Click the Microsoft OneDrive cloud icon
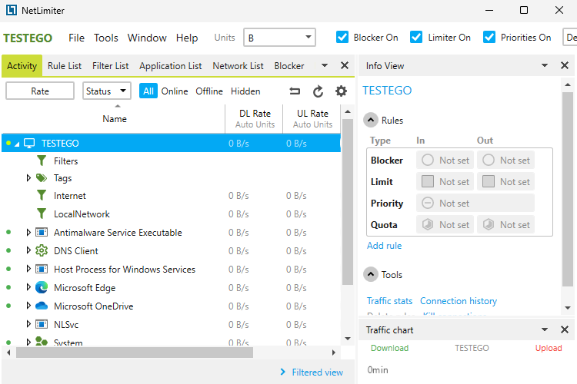 point(42,306)
